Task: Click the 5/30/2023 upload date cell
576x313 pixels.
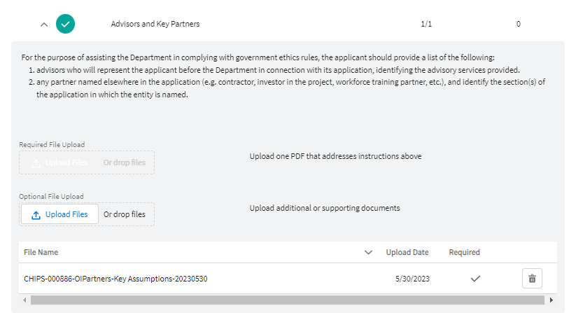Action: (x=412, y=279)
